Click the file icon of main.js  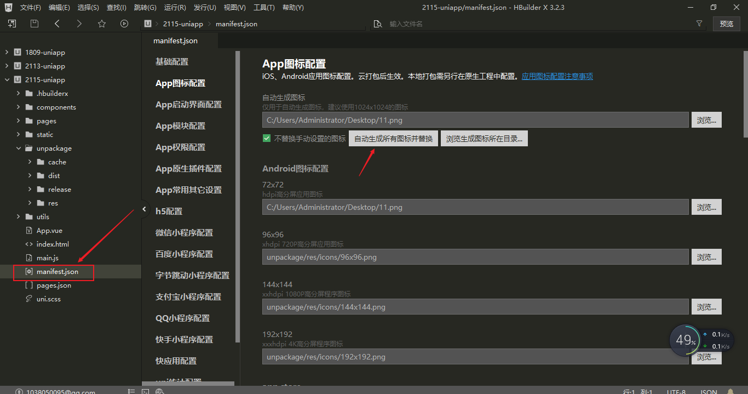pos(30,258)
